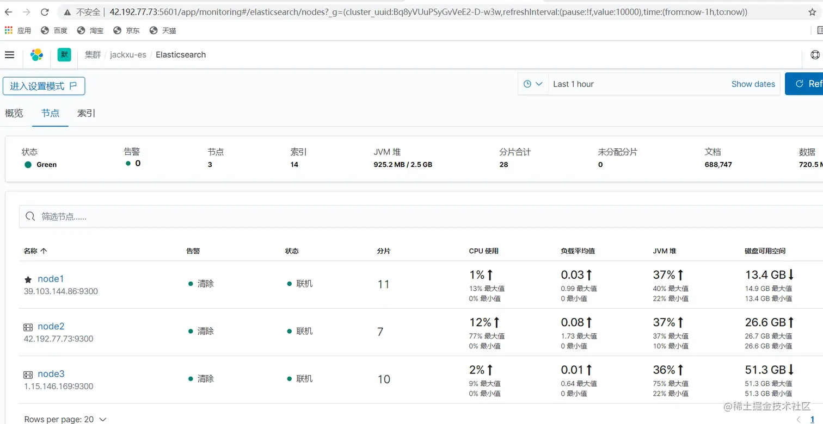
Task: Click the Elasticsearch breadcrumb
Action: (x=181, y=55)
